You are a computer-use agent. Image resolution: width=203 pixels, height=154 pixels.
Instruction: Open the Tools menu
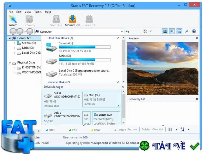38,12
